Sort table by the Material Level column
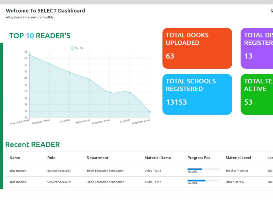Viewport: 273px width, 204px height. click(x=238, y=158)
